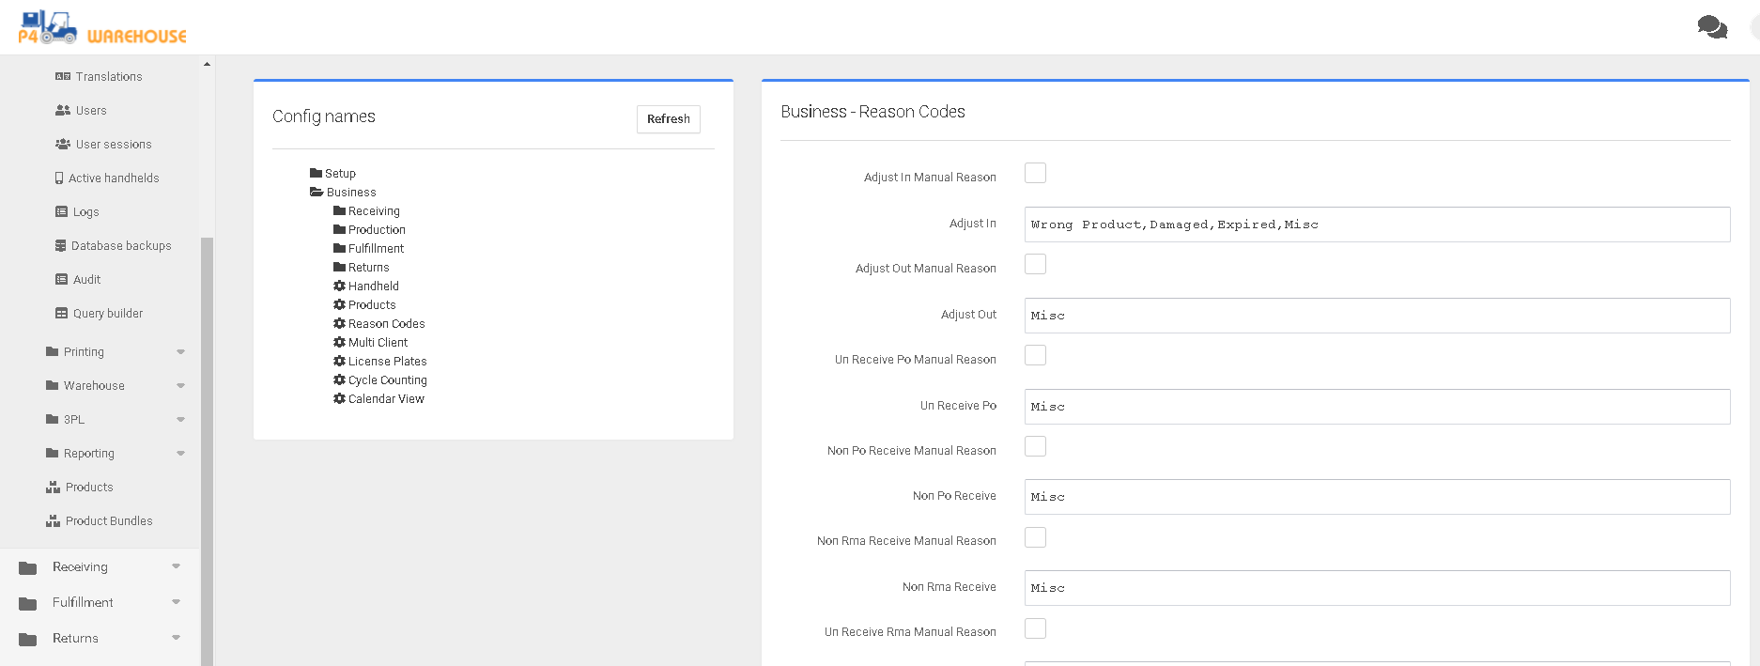Check the Non Po Receive Manual Reason box
The height and width of the screenshot is (666, 1760).
click(1035, 447)
